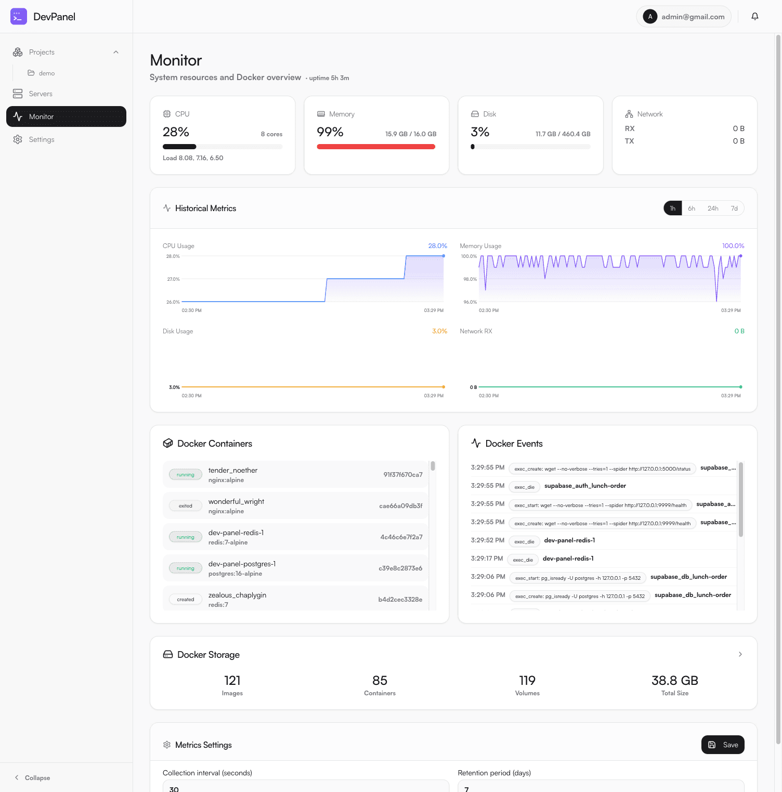Click the Collapse sidebar control
Screen dimensions: 782x792
[33, 777]
